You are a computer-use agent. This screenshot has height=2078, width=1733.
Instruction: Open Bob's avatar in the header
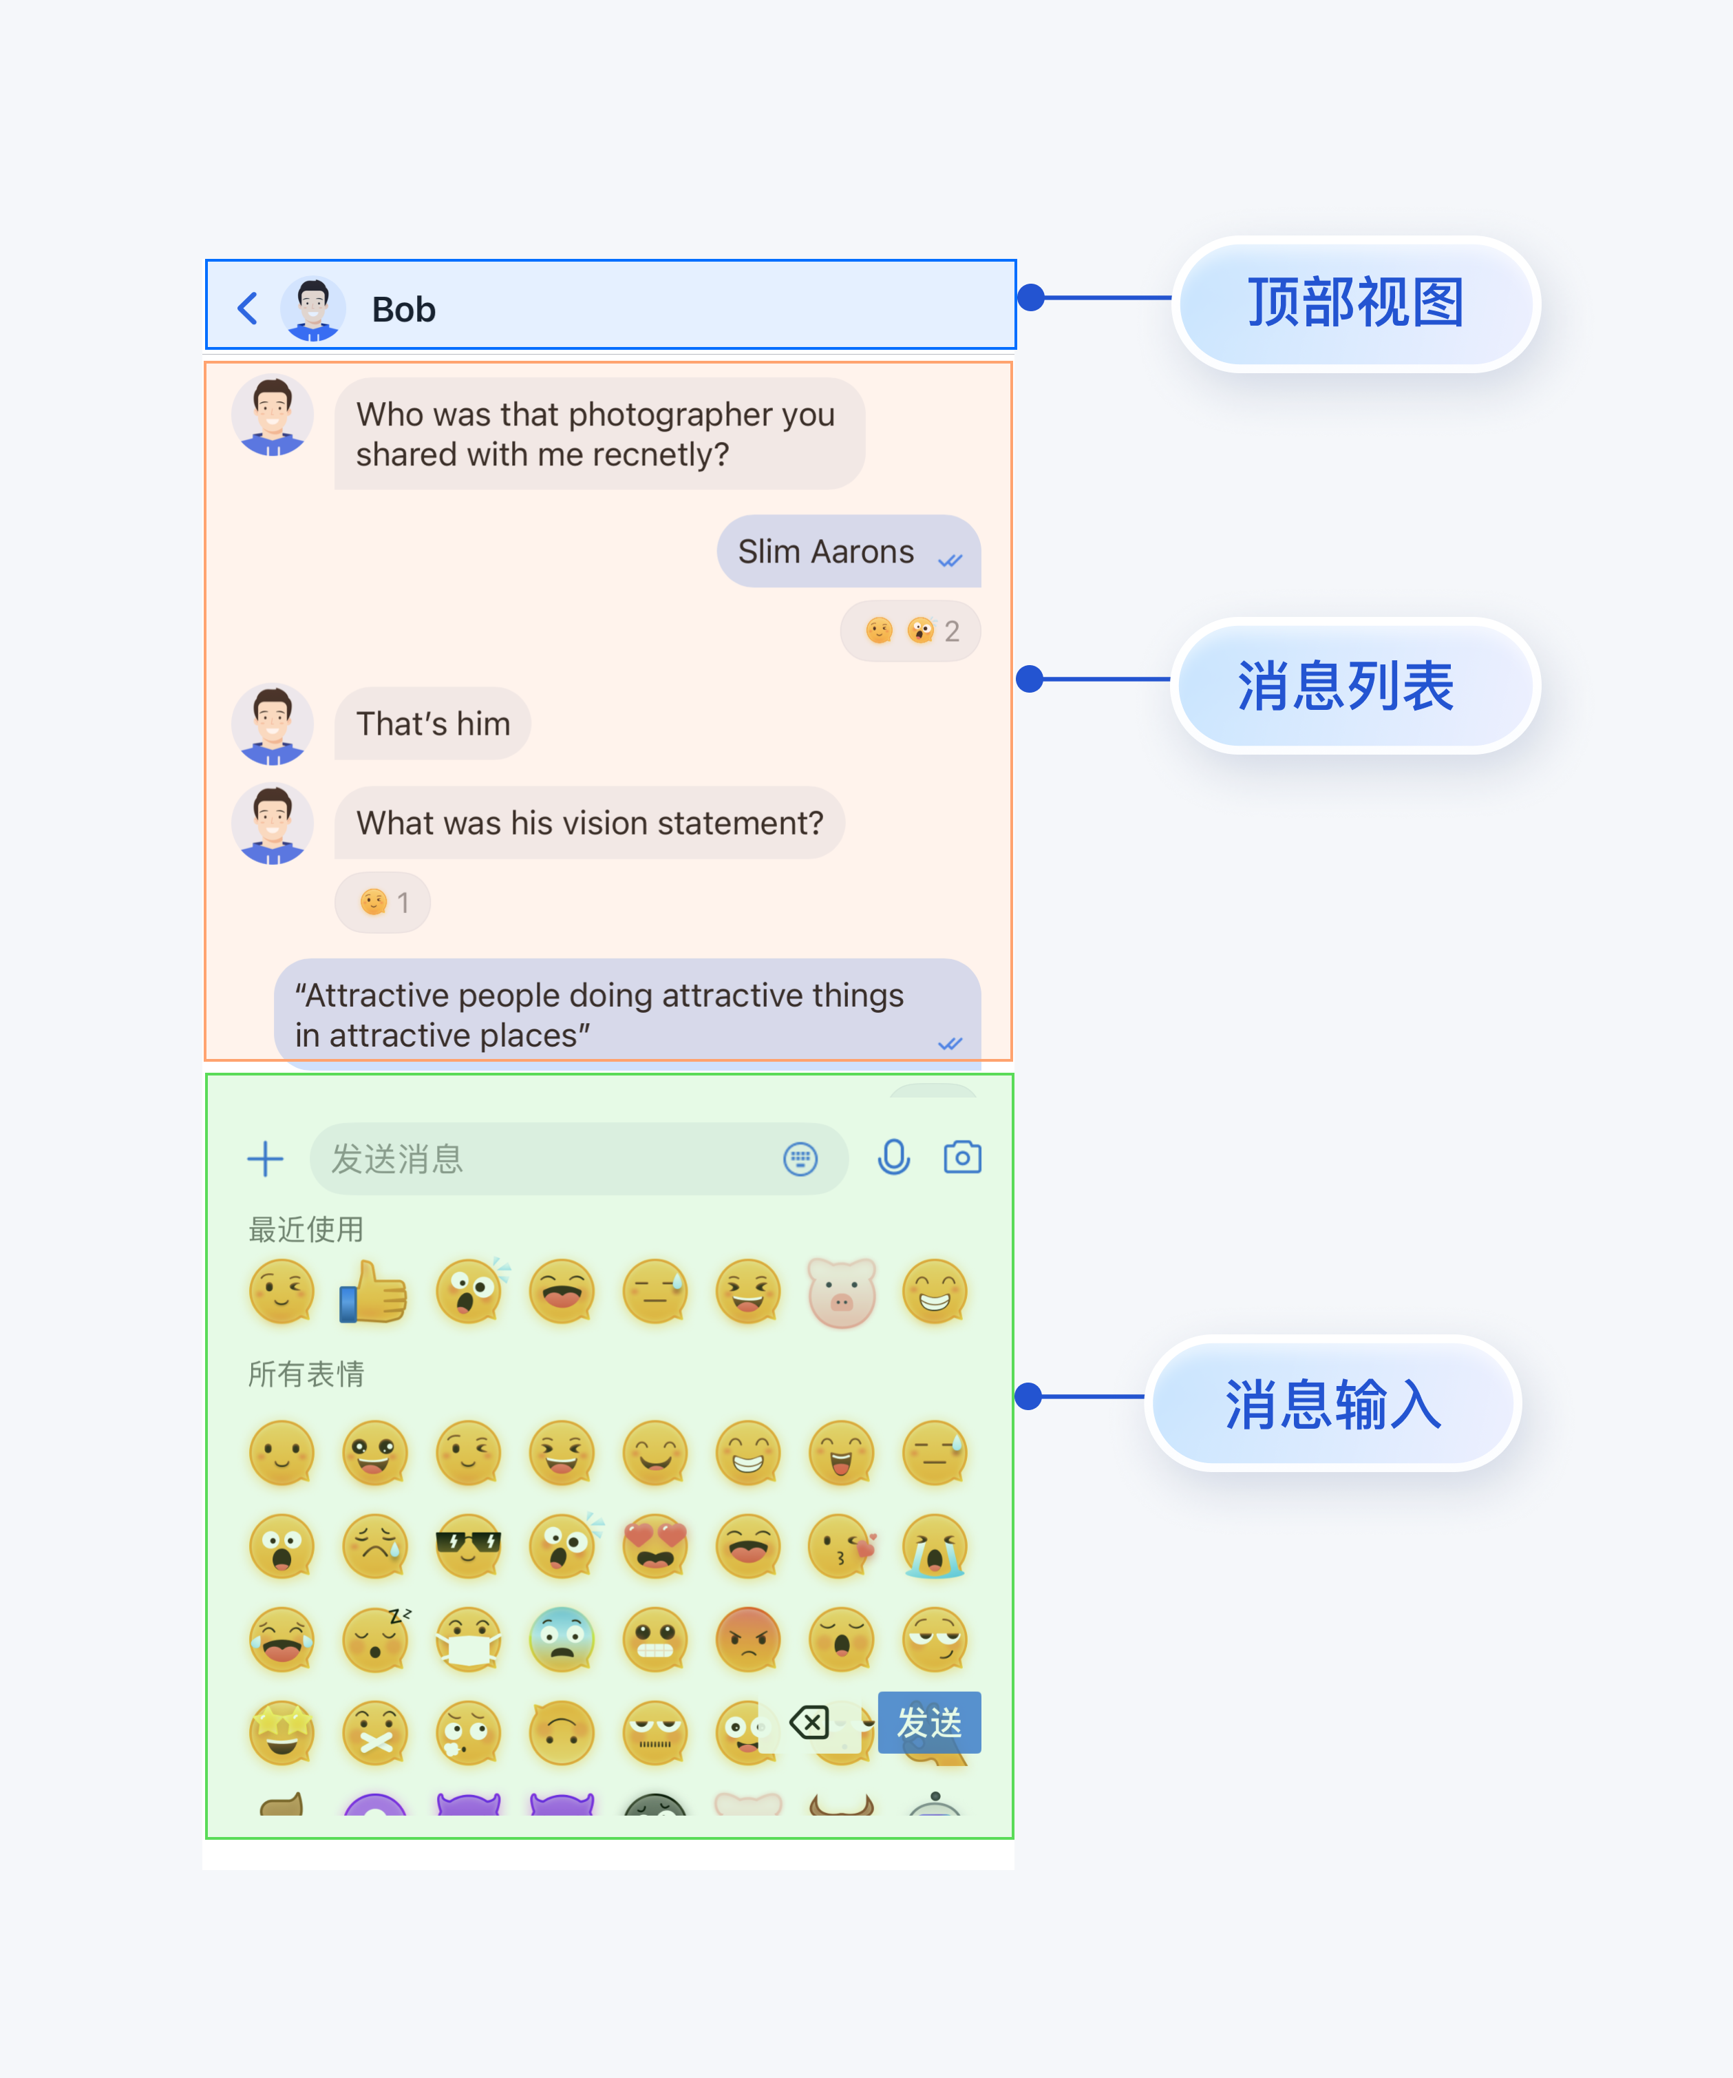[312, 308]
